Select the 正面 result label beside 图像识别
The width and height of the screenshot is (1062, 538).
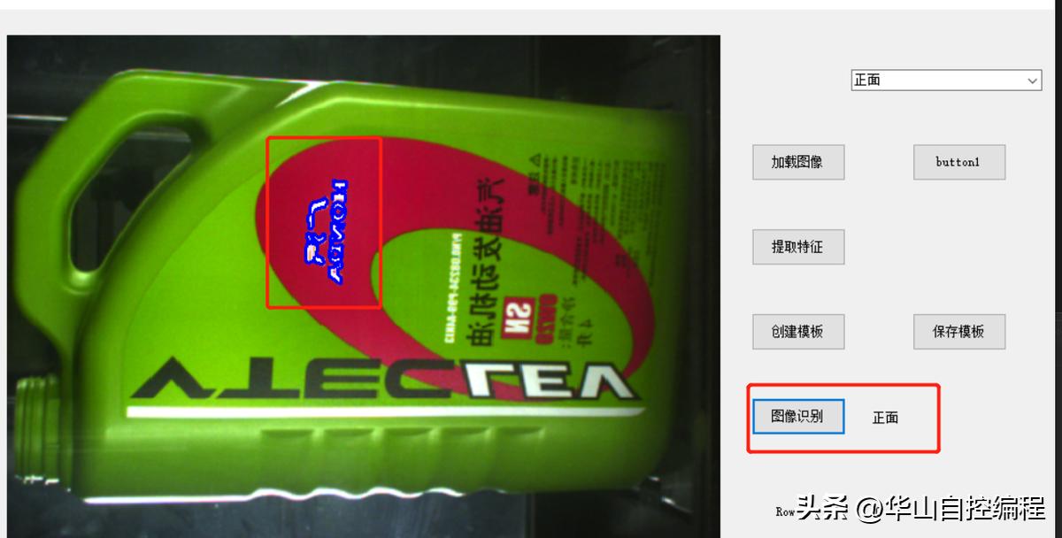[x=885, y=418]
